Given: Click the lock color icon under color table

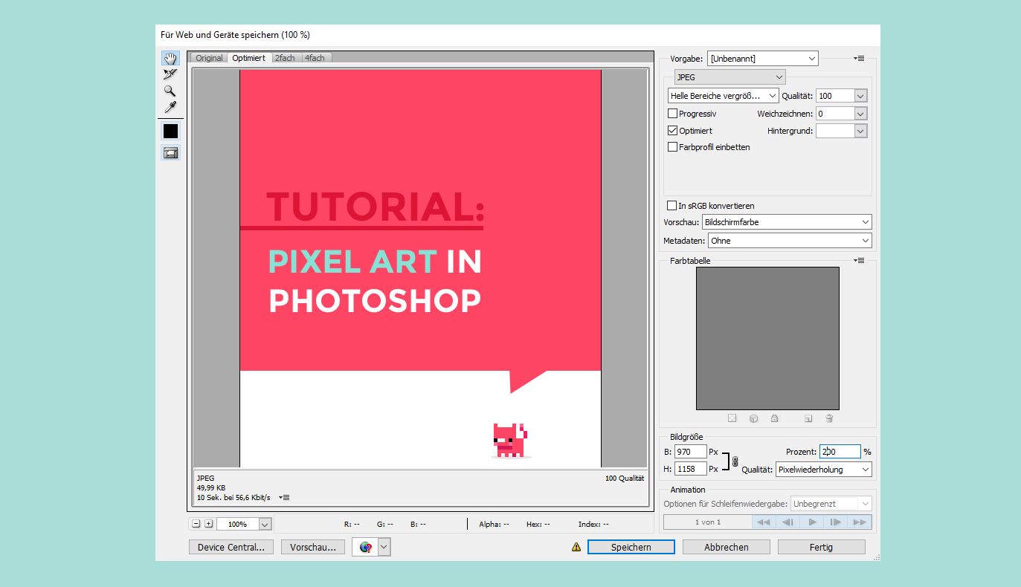Looking at the screenshot, I should 774,419.
